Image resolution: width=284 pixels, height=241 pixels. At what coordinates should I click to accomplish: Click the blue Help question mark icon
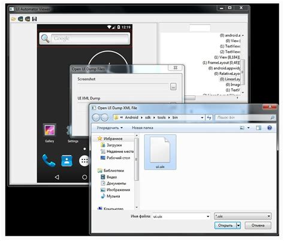point(270,128)
